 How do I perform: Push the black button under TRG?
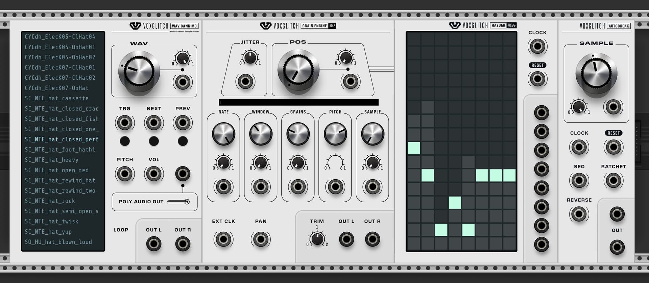(125, 141)
